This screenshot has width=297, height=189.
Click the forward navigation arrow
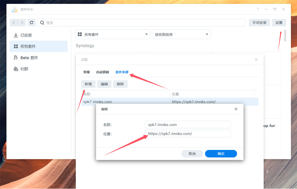pyautogui.click(x=22, y=23)
